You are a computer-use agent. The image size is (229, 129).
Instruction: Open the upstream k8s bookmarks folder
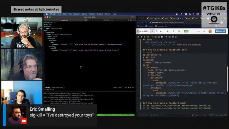click(161, 26)
